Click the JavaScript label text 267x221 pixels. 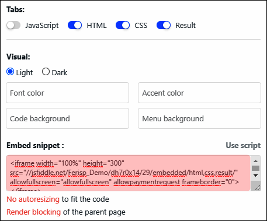(42, 26)
